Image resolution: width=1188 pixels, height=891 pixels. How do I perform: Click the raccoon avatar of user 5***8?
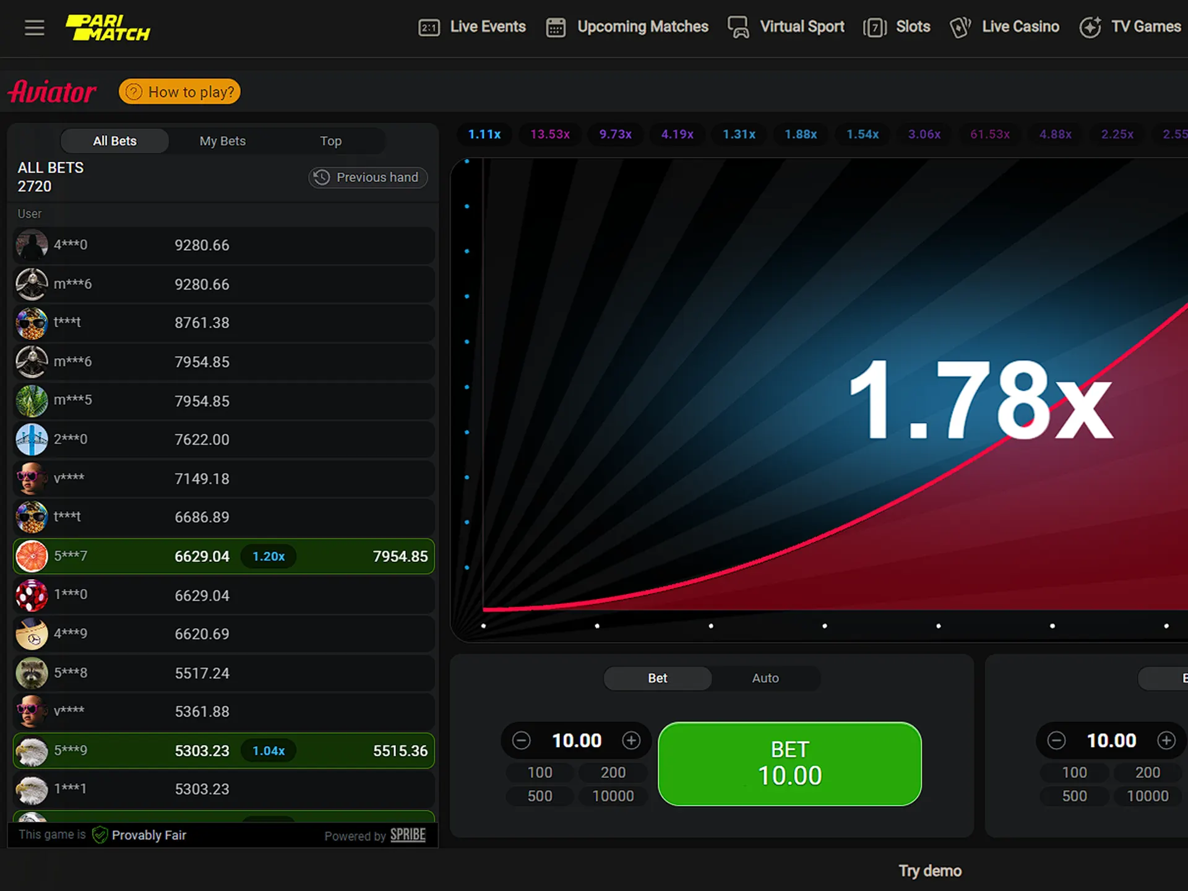coord(32,673)
